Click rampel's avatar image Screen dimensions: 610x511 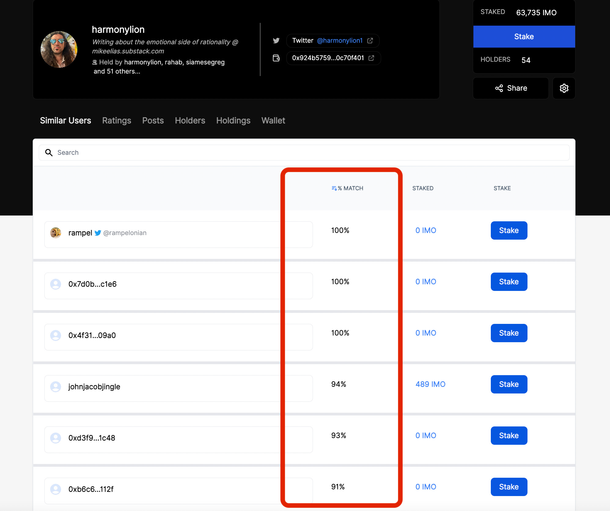[x=56, y=233]
